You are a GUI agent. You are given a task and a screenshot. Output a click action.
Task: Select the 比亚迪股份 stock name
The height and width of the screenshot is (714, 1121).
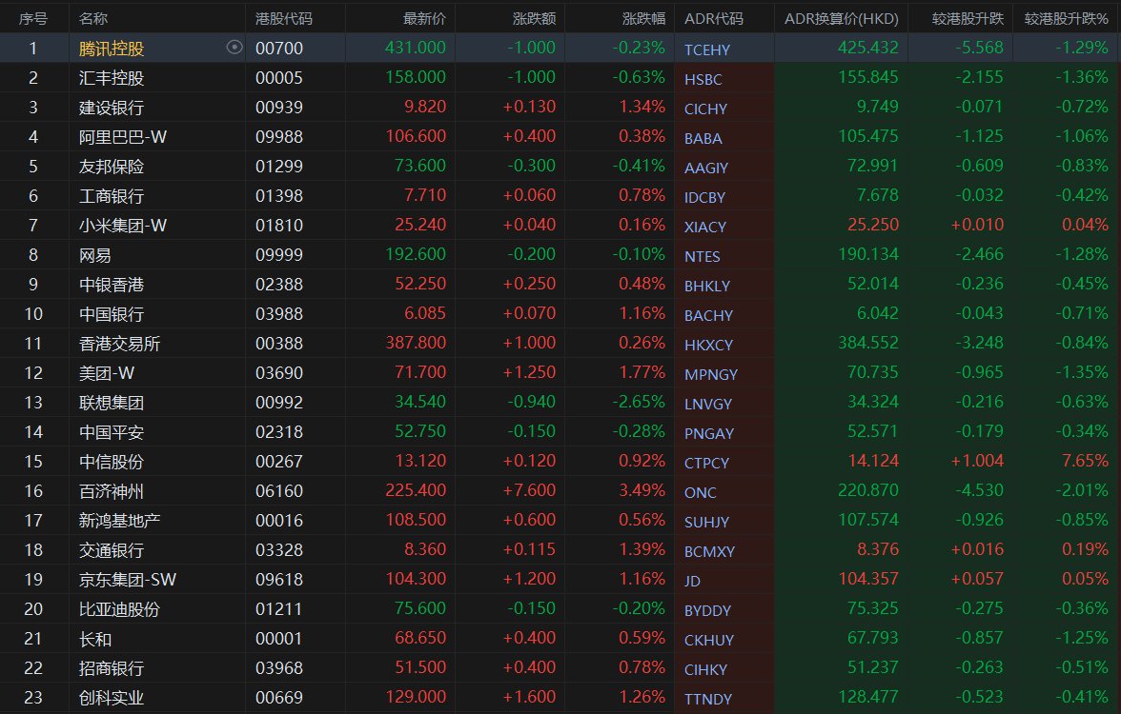[119, 609]
